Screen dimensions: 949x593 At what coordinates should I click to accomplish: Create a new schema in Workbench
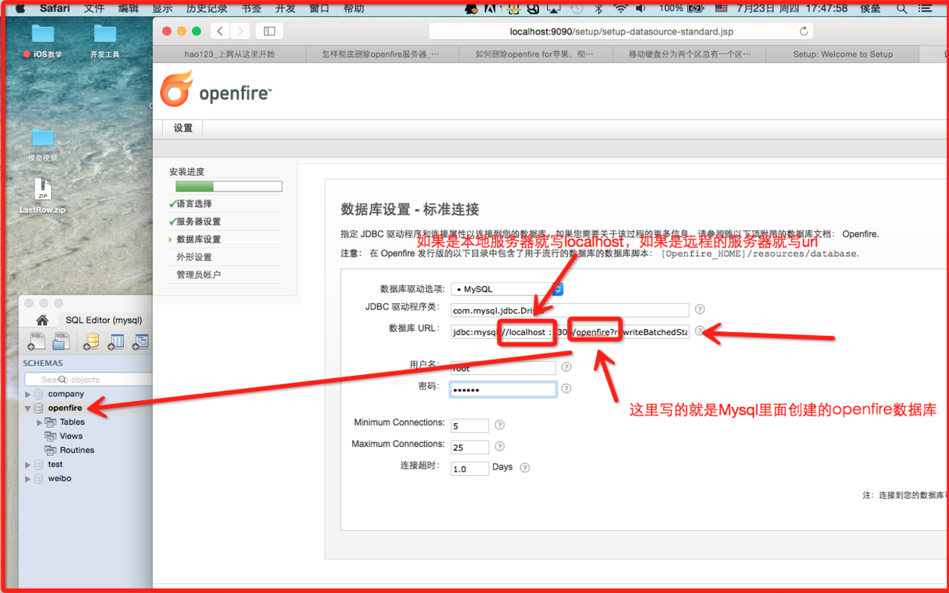click(x=91, y=341)
